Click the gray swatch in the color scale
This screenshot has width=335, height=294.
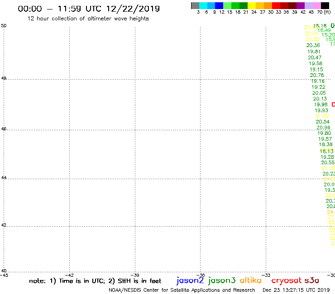195,5
